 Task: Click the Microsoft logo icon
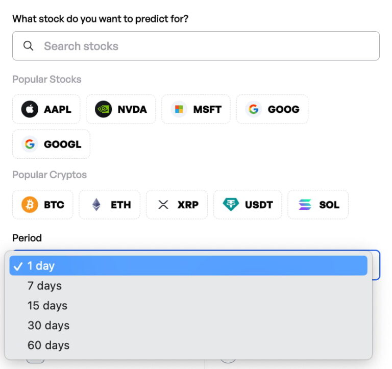click(x=179, y=109)
